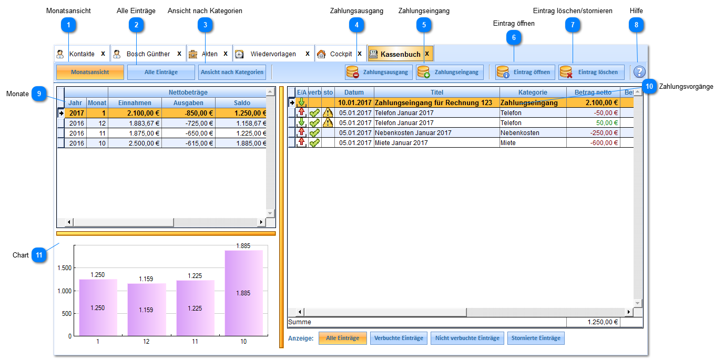Create a new Zahlungsausgang
Image resolution: width=724 pixels, height=360 pixels.
(379, 72)
